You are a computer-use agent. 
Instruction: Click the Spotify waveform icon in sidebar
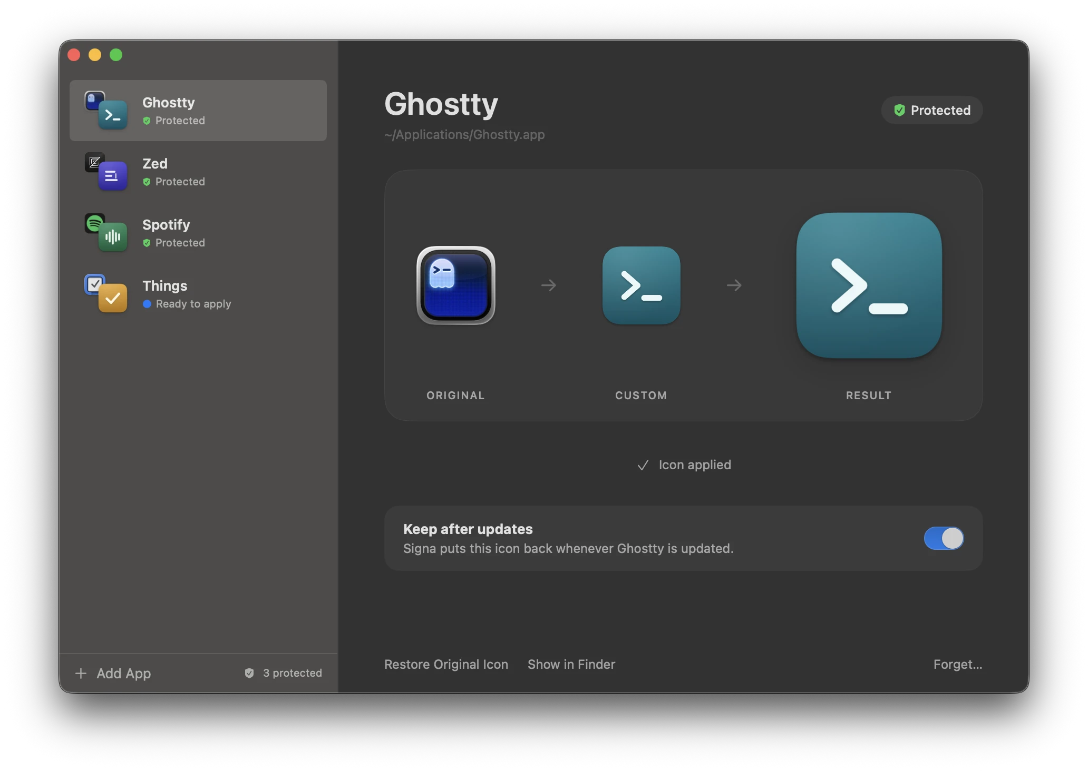click(x=113, y=237)
